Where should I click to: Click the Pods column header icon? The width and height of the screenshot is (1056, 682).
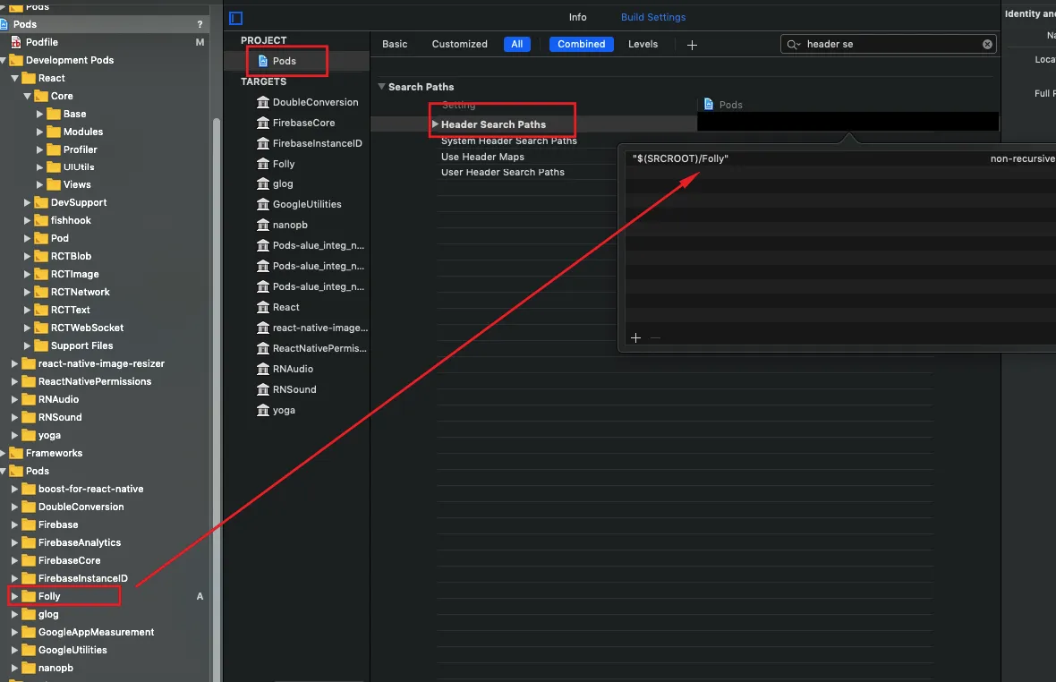click(x=709, y=105)
